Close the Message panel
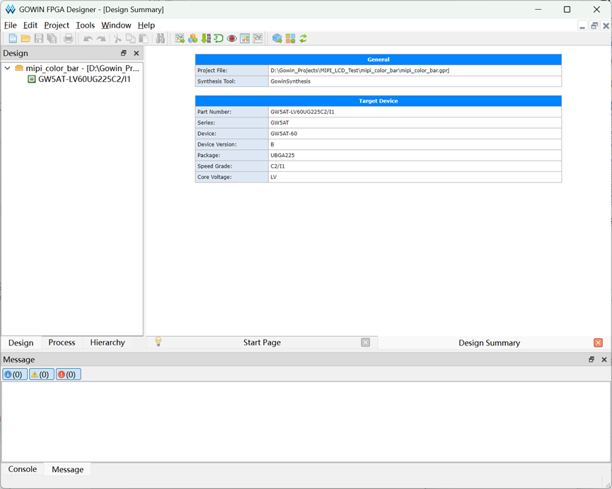This screenshot has width=612, height=489. pos(604,359)
